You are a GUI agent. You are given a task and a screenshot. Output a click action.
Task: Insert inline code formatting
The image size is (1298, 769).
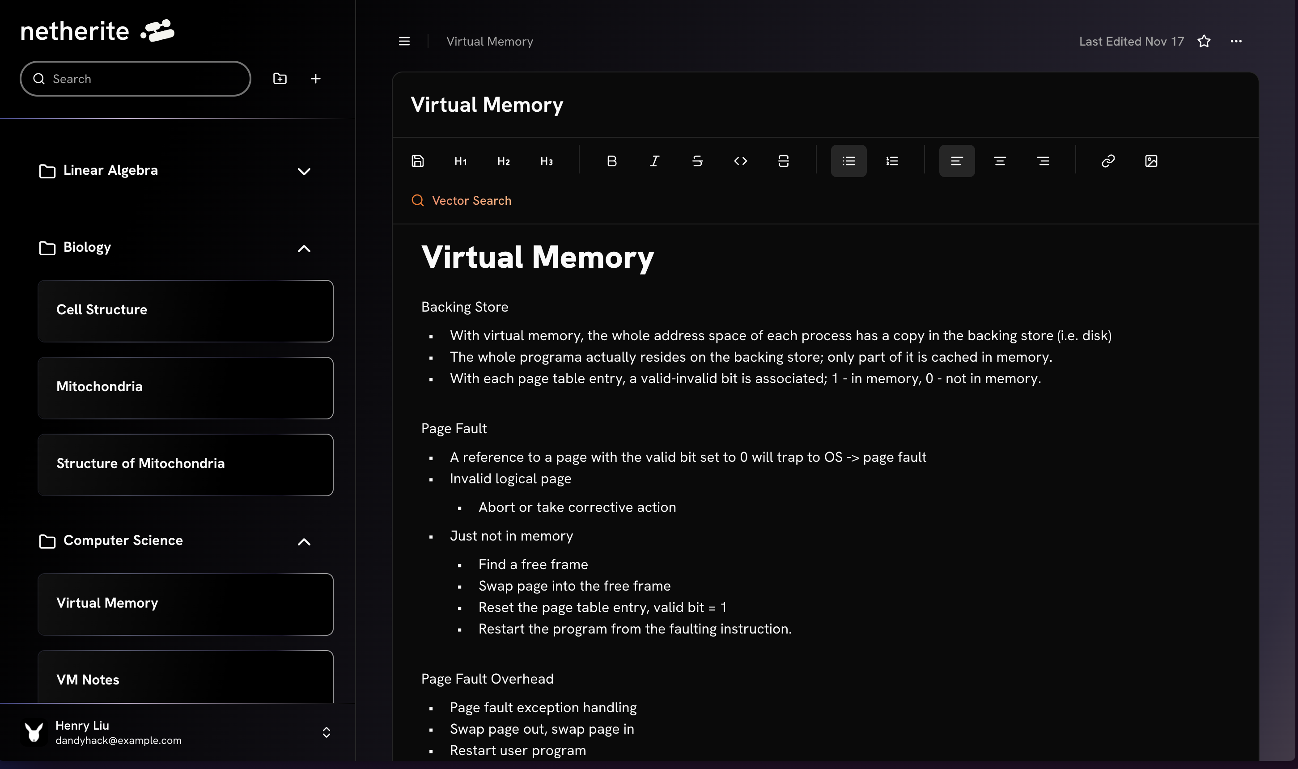pos(740,161)
